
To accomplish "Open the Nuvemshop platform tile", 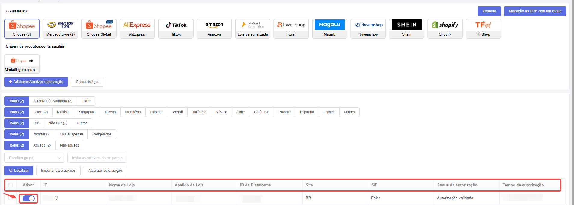I will (368, 29).
